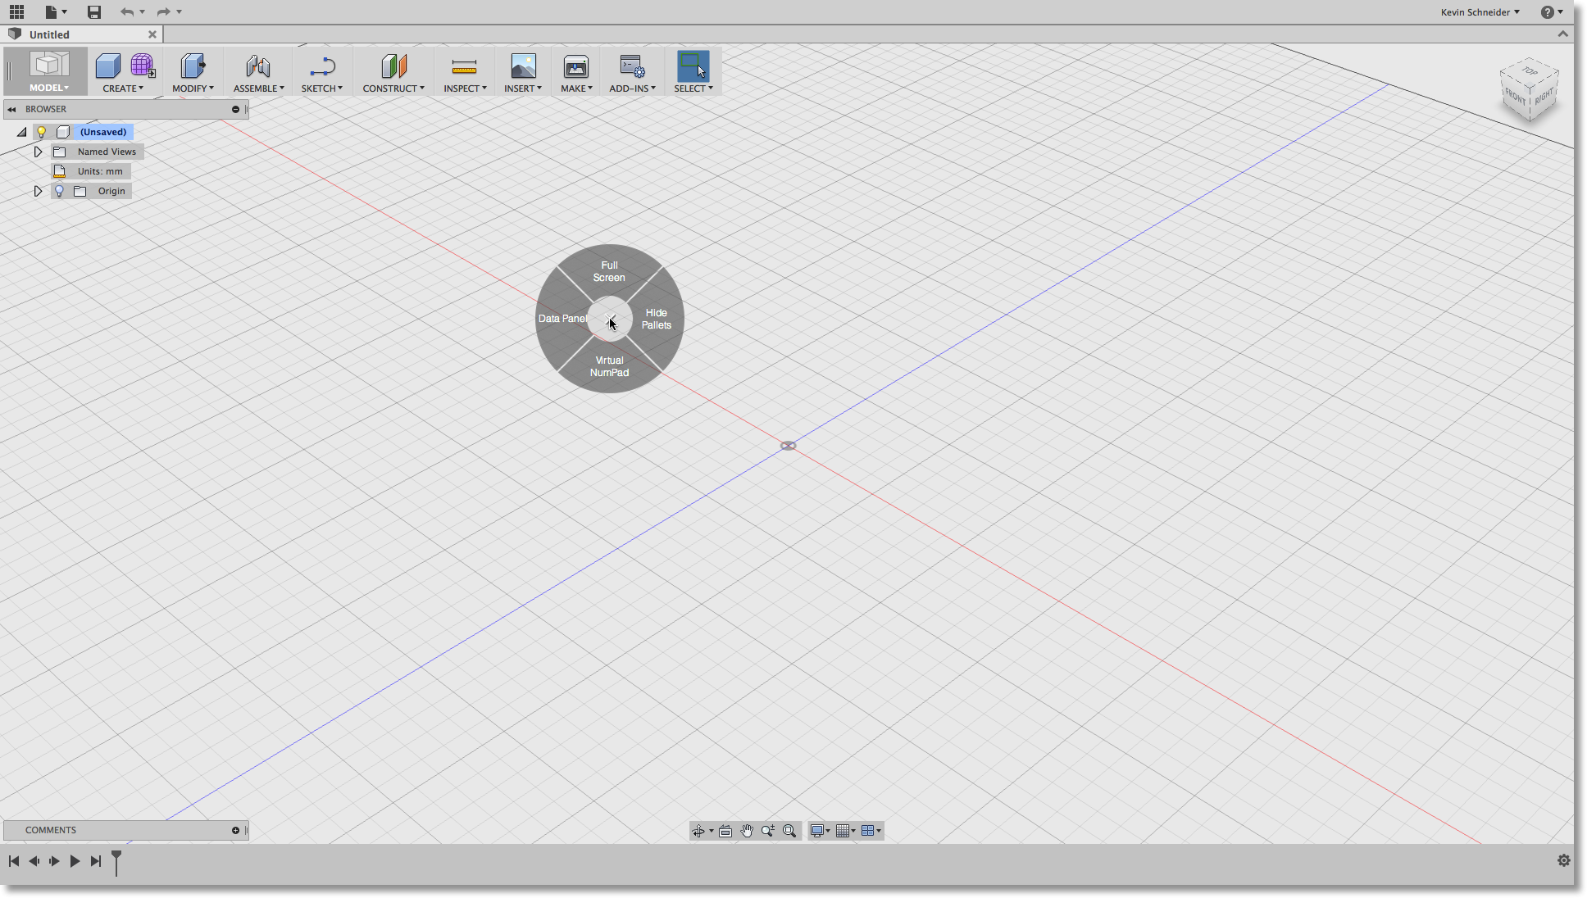Click the Model tab in toolbar

(x=49, y=70)
